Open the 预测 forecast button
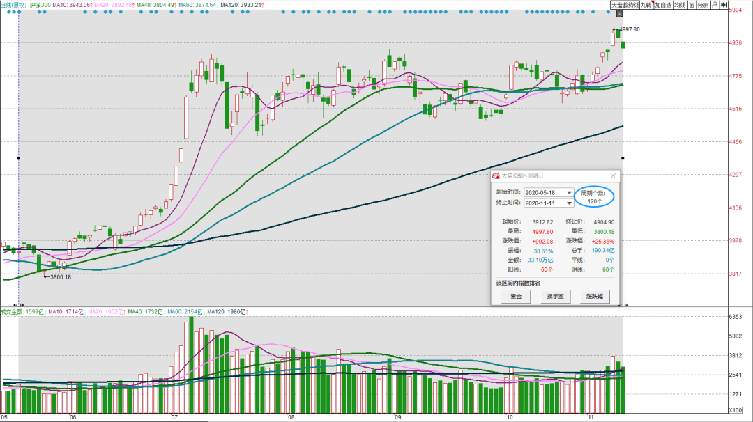 tap(703, 5)
